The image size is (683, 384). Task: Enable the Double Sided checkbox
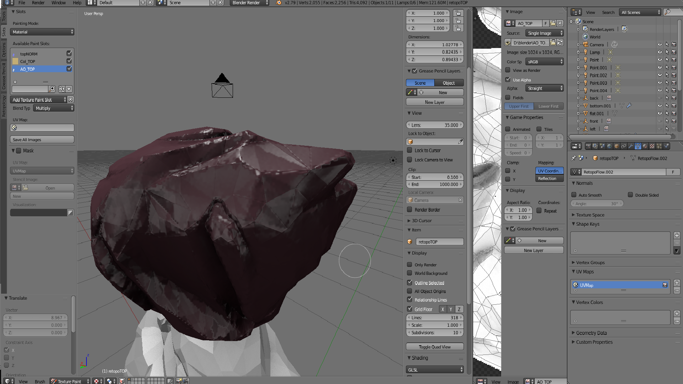[630, 195]
